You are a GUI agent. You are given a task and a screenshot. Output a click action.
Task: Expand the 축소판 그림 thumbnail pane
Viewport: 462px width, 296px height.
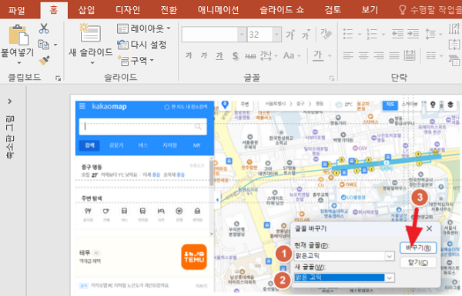(10, 101)
